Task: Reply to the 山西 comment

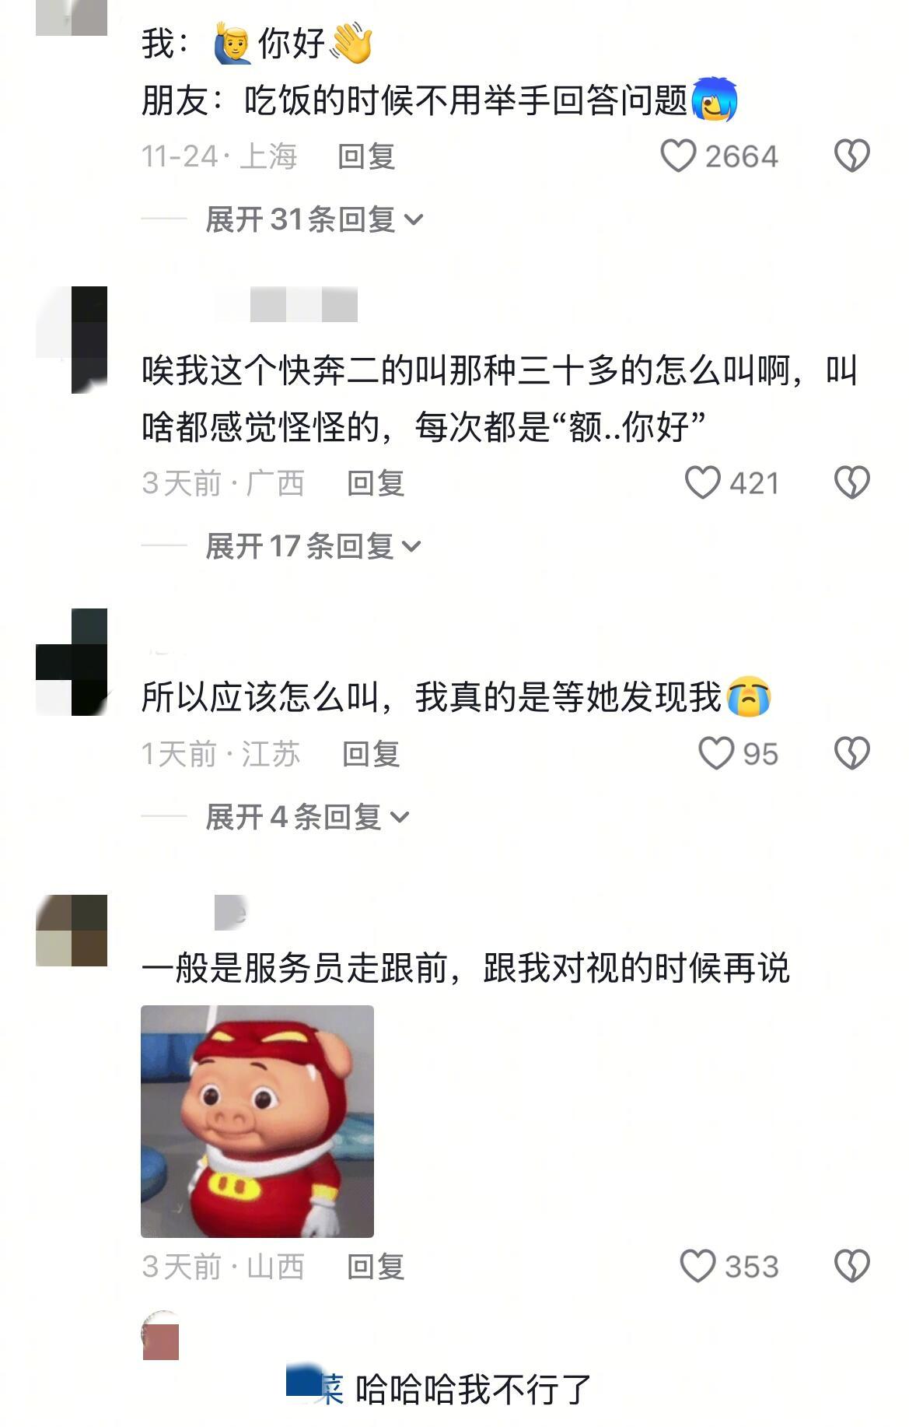Action: [x=376, y=1266]
